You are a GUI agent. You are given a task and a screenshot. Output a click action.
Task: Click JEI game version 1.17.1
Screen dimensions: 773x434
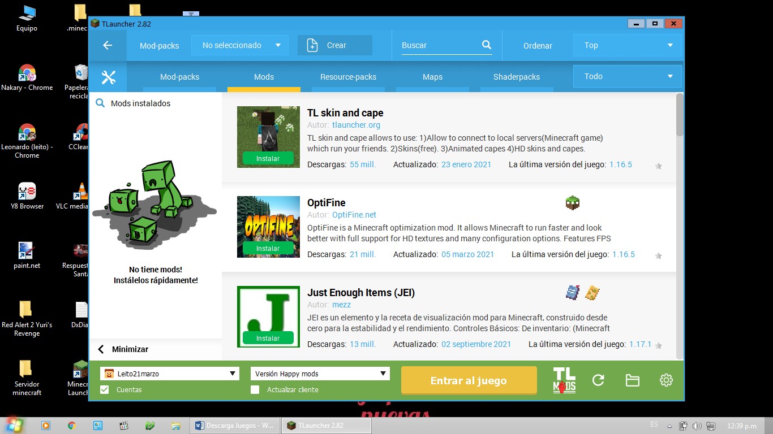(640, 344)
